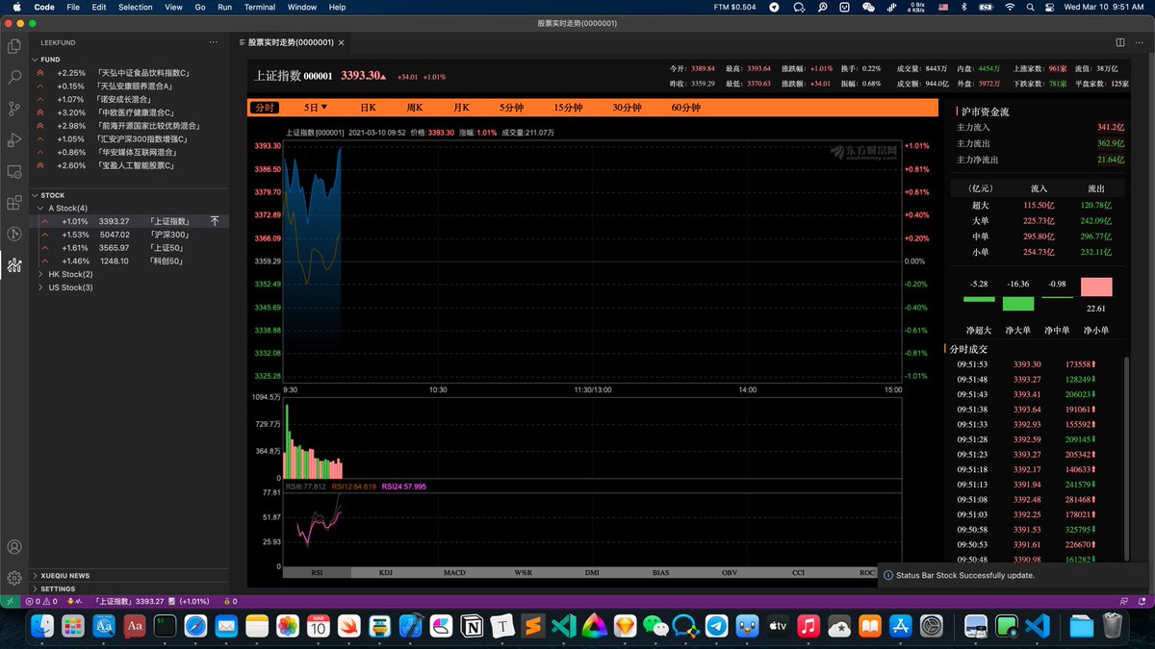Open the 5日 dropdown in chart periods
1155x649 pixels.
point(316,108)
